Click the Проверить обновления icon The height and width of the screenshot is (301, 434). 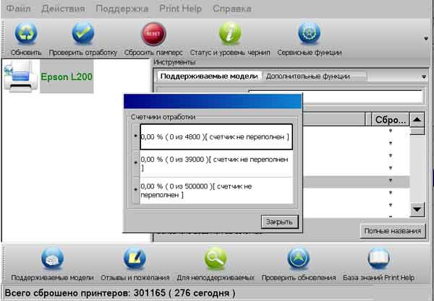pyautogui.click(x=299, y=259)
